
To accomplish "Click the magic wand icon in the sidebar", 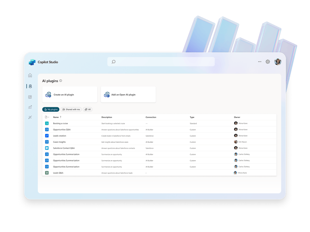I will [x=30, y=118].
